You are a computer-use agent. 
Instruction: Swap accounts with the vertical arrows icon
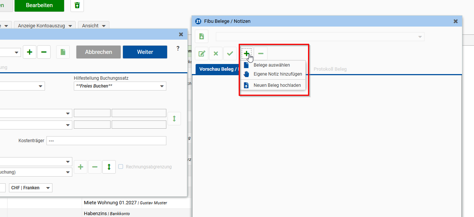(174, 119)
